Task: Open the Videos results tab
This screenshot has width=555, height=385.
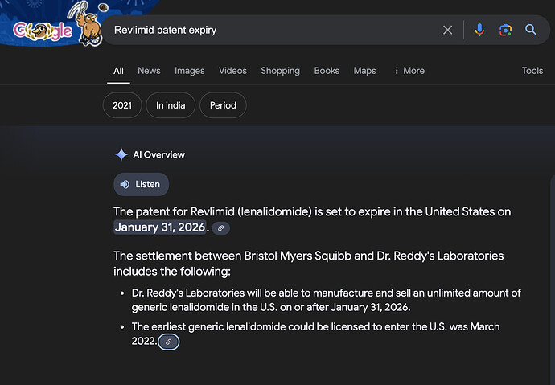Action: (232, 71)
